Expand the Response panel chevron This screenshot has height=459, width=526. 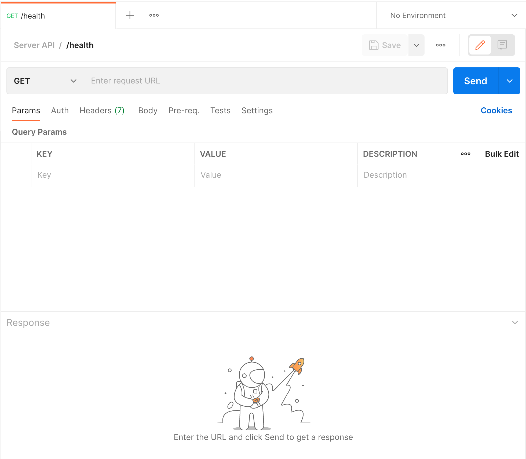tap(515, 322)
